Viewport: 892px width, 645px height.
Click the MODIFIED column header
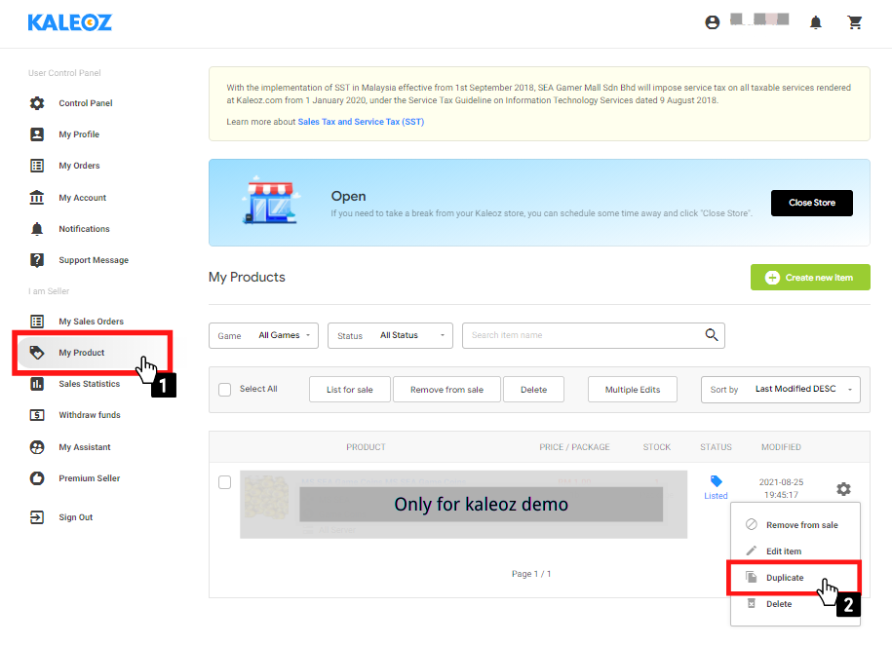coord(781,447)
